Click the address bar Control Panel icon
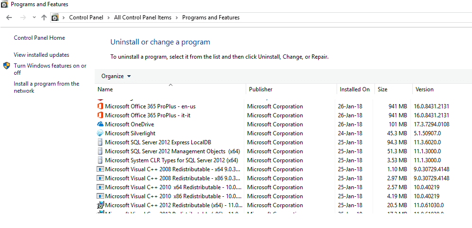The width and height of the screenshot is (472, 228). [55, 18]
